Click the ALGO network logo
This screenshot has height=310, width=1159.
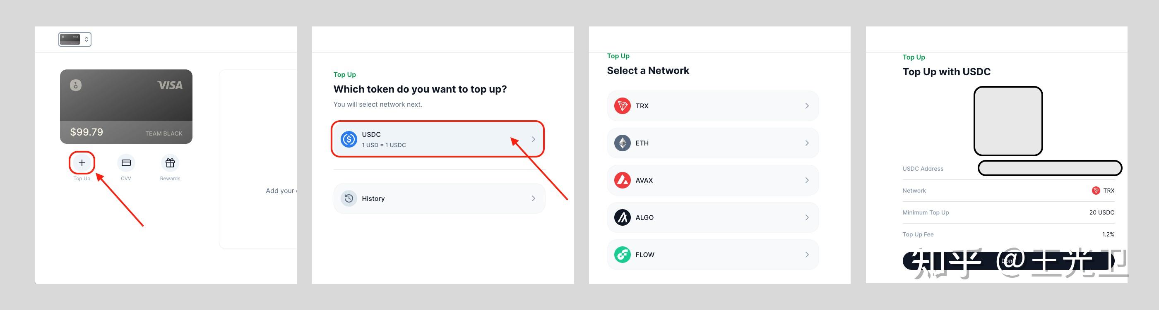pyautogui.click(x=622, y=217)
